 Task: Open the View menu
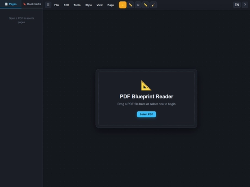pos(100,5)
